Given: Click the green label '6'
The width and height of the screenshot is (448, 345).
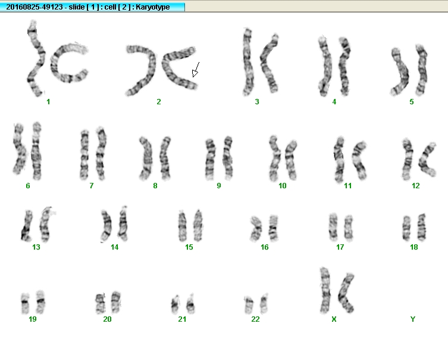Looking at the screenshot, I should point(28,186).
